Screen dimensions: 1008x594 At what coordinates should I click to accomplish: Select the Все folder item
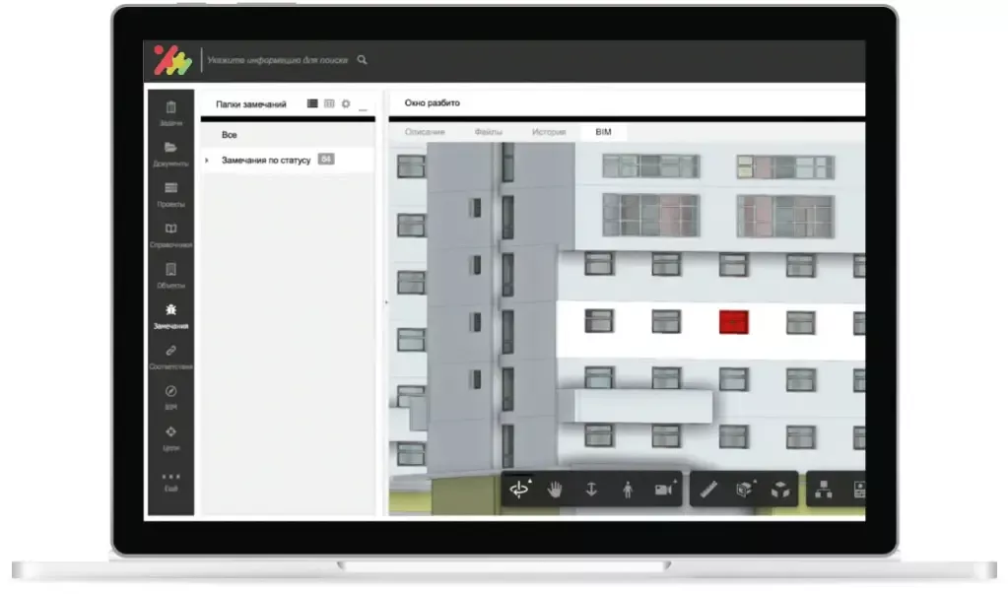click(230, 135)
